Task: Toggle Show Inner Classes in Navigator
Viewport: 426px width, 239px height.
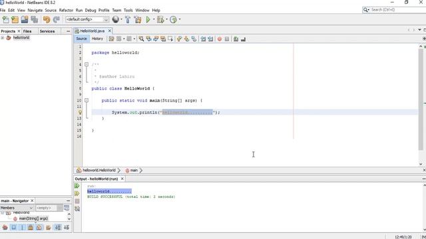Action: coord(39,227)
